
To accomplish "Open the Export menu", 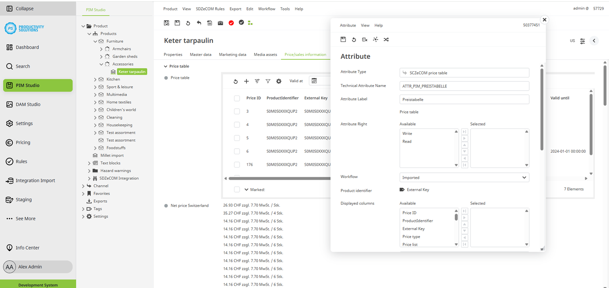I will [x=235, y=8].
